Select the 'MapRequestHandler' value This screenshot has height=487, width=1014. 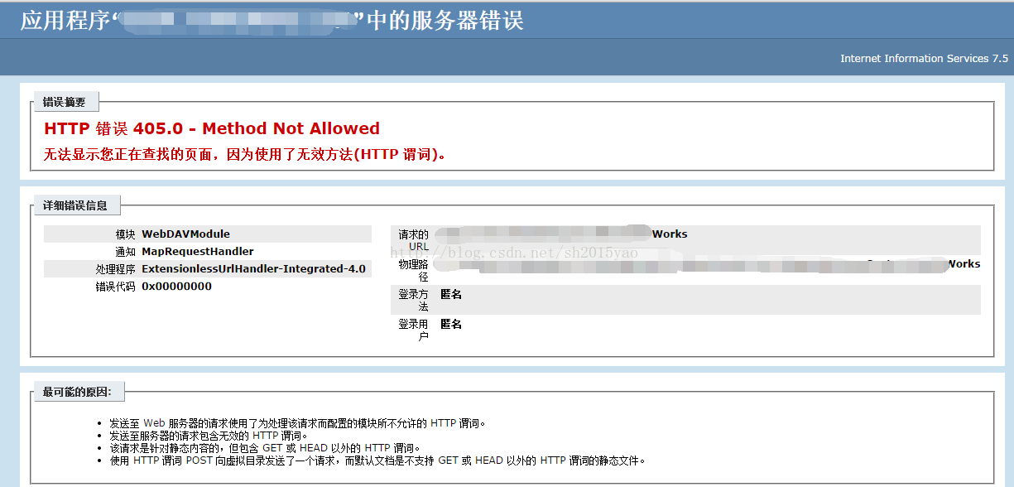(x=198, y=252)
